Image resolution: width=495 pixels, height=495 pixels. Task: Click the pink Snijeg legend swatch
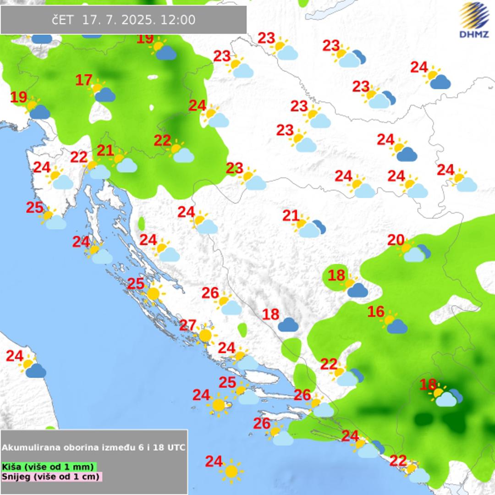pyautogui.click(x=51, y=476)
